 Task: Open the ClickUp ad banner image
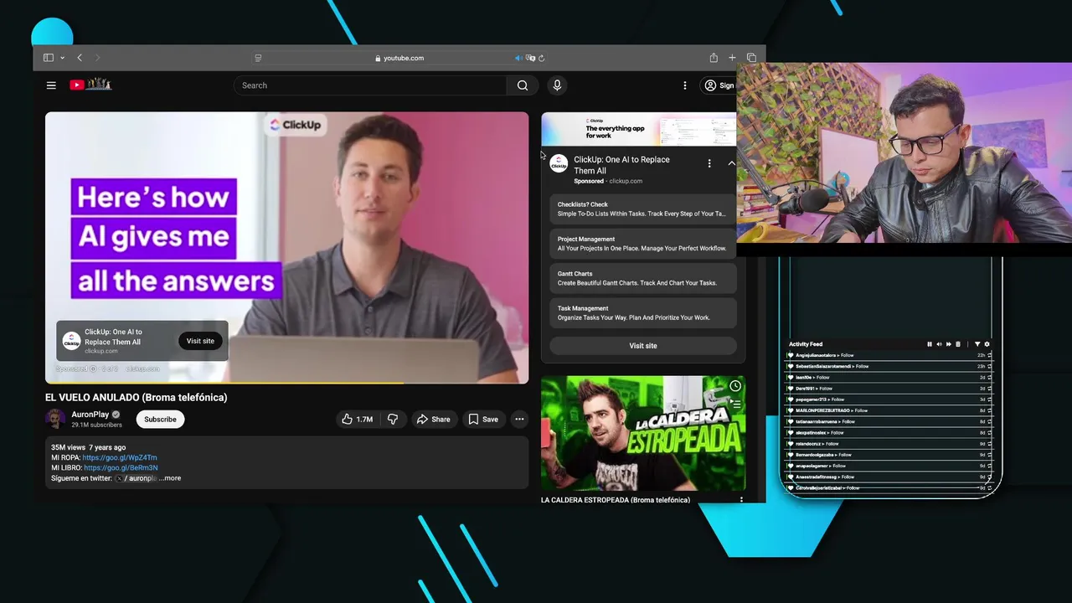639,129
